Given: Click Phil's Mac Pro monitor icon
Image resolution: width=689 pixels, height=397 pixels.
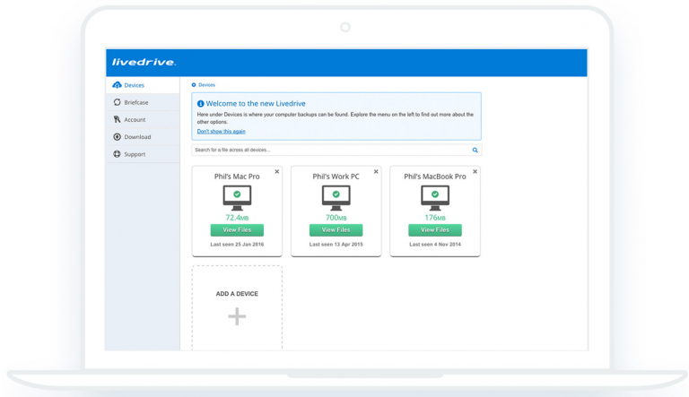Looking at the screenshot, I should tap(237, 198).
